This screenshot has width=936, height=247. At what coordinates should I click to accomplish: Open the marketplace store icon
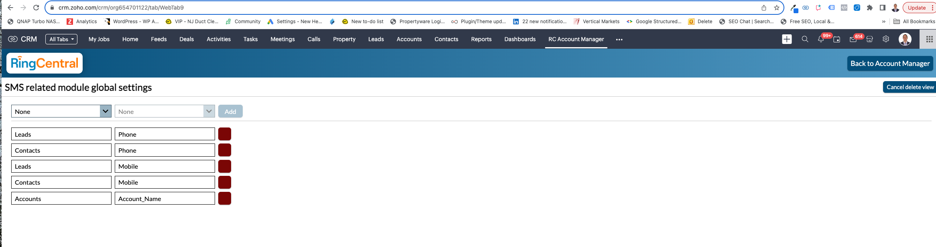coord(869,39)
